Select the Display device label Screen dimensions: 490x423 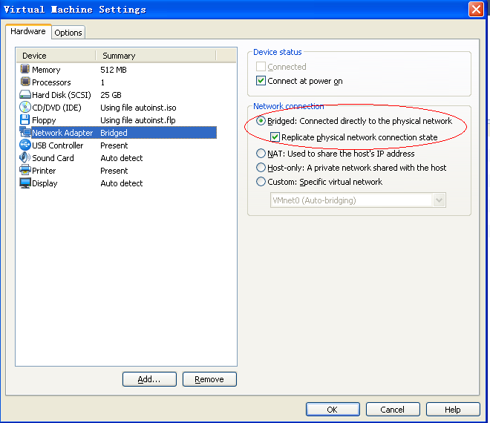[x=45, y=183]
